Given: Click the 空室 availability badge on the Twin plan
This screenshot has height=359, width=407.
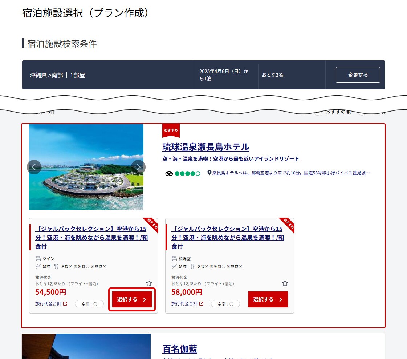Looking at the screenshot, I should [89, 304].
